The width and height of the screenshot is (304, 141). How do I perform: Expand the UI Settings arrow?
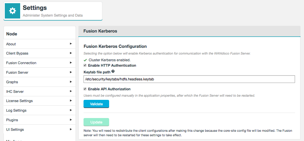point(71,129)
